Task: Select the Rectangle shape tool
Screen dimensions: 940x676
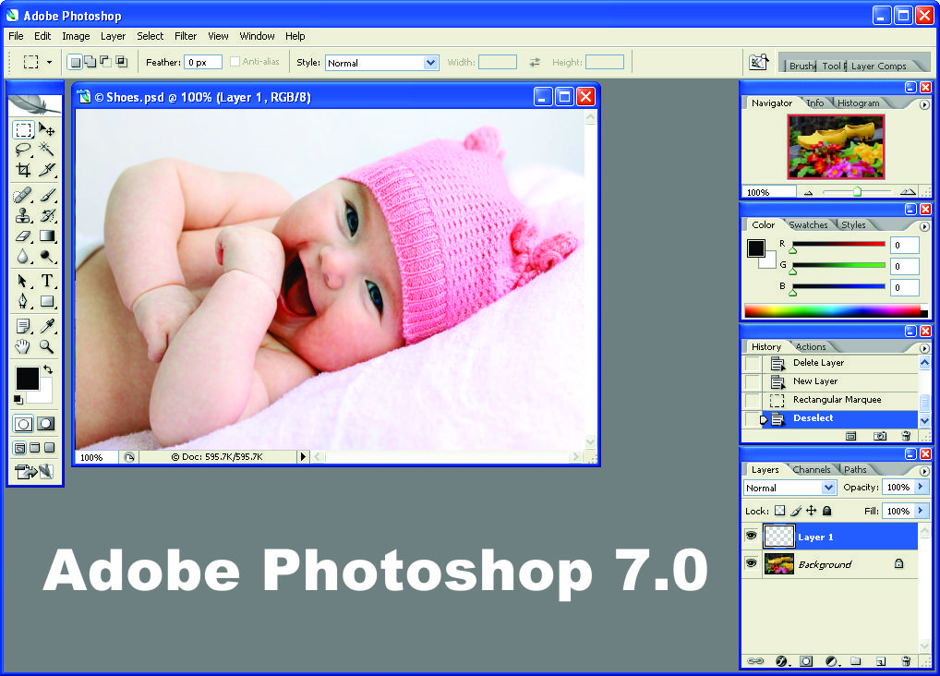Action: [47, 300]
